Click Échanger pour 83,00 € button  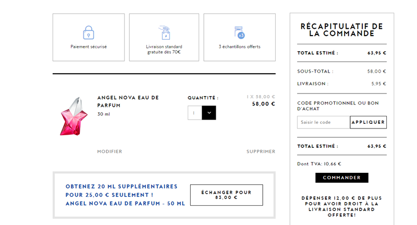click(x=227, y=195)
